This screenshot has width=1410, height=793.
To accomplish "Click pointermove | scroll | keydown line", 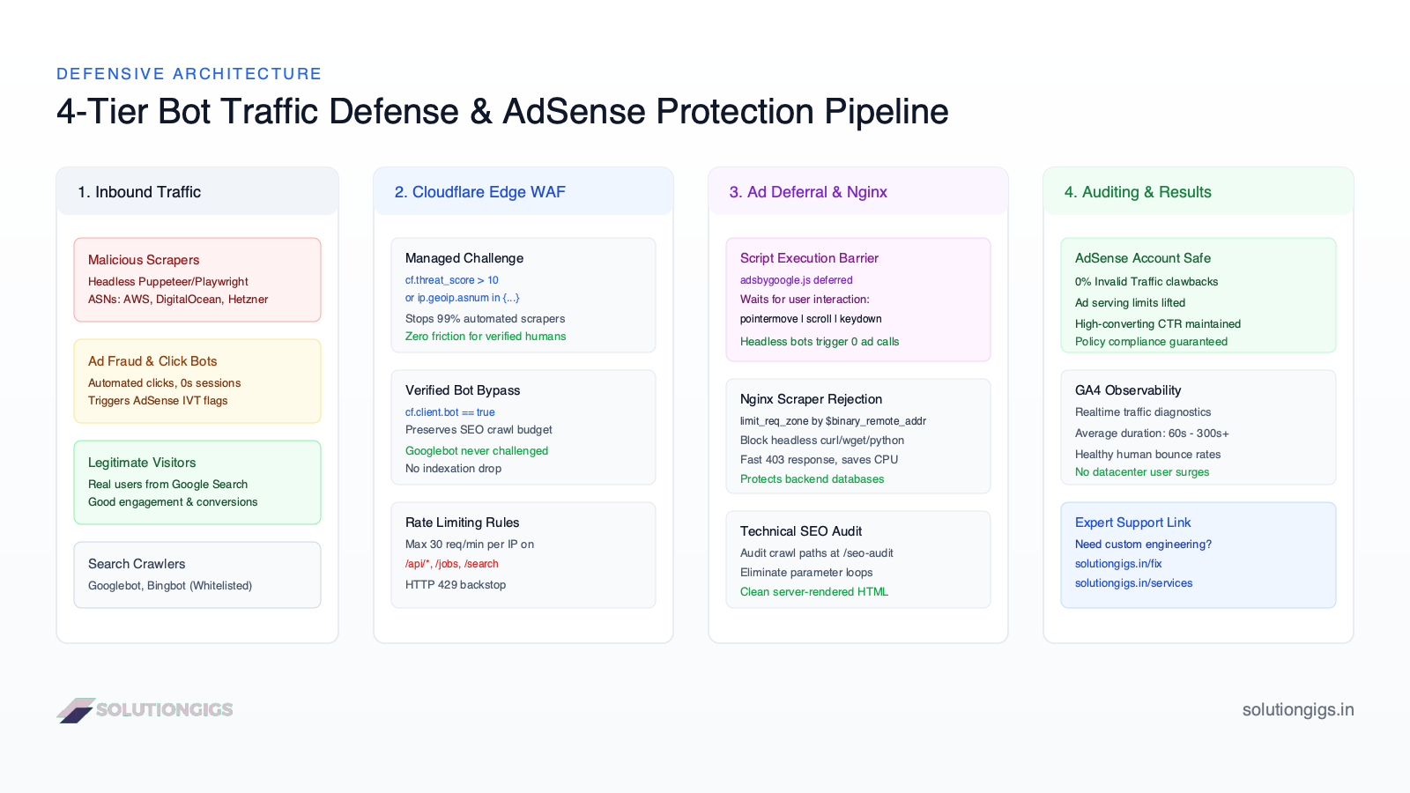I will tap(811, 319).
